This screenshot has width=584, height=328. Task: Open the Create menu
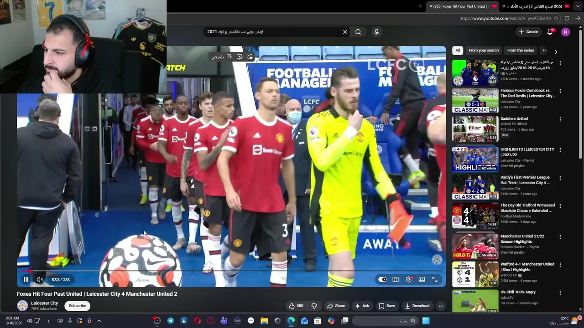click(x=528, y=32)
